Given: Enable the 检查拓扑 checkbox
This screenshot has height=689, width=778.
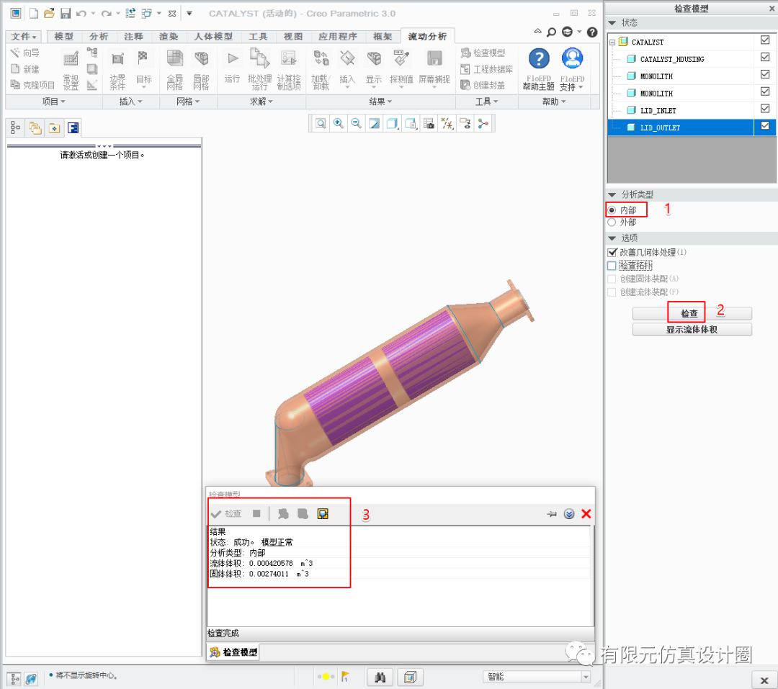Looking at the screenshot, I should tap(612, 266).
